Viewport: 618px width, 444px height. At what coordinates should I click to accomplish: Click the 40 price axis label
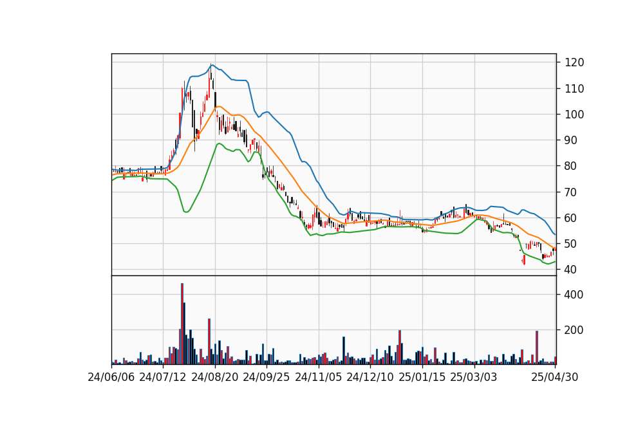[x=571, y=270]
